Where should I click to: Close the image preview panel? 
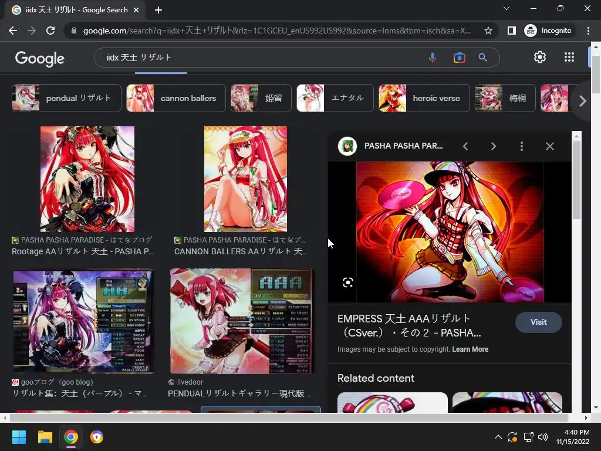[549, 146]
